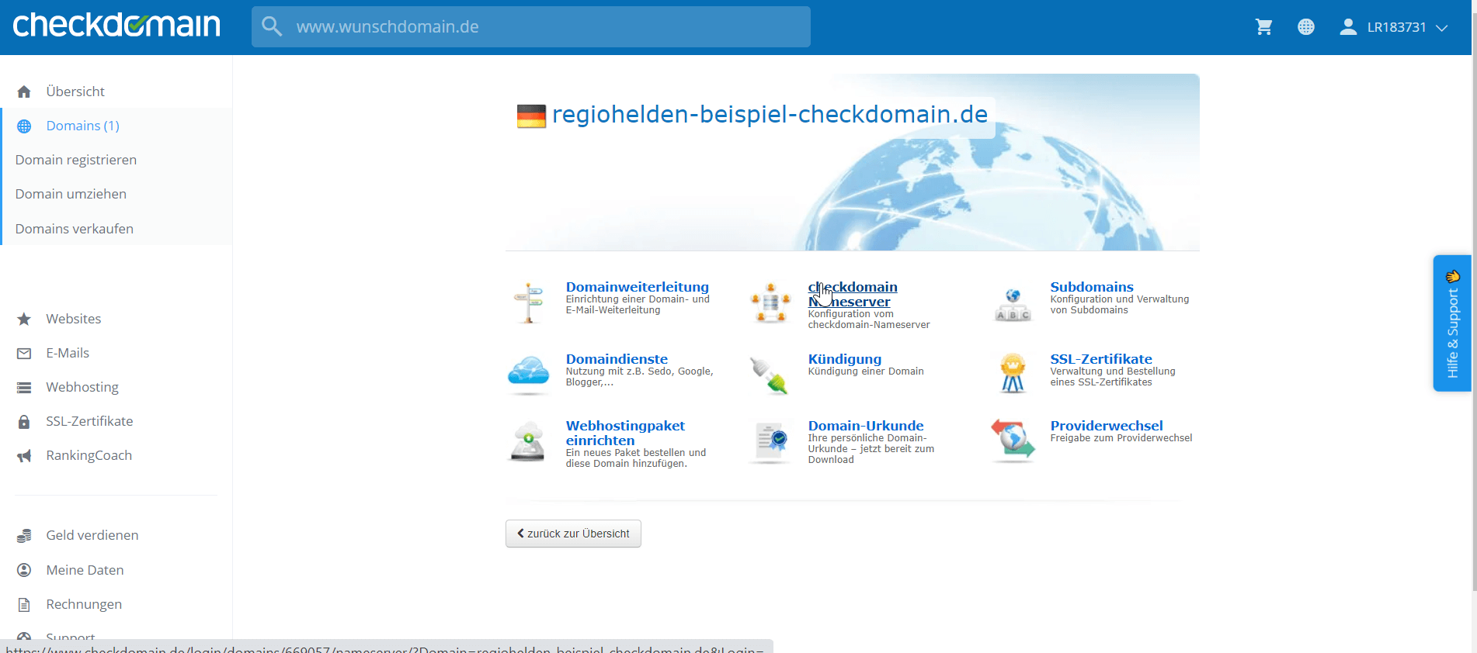Click the Meine Daten profile icon
Viewport: 1477px width, 653px height.
click(24, 570)
